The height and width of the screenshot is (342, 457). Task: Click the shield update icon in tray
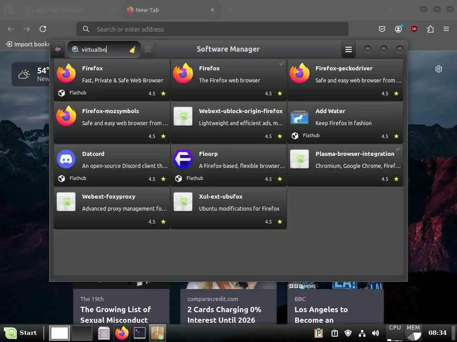(348, 333)
